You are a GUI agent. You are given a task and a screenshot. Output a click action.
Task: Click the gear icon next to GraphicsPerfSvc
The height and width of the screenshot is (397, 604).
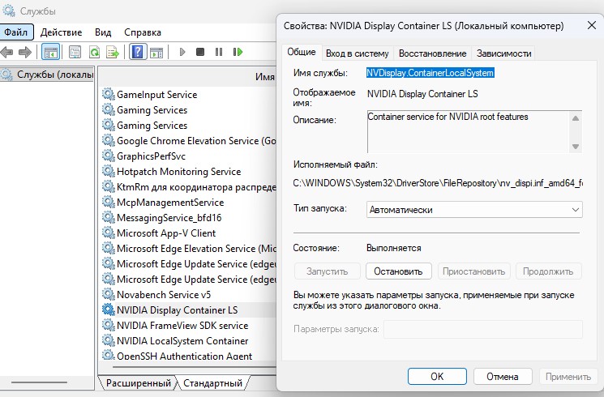109,156
